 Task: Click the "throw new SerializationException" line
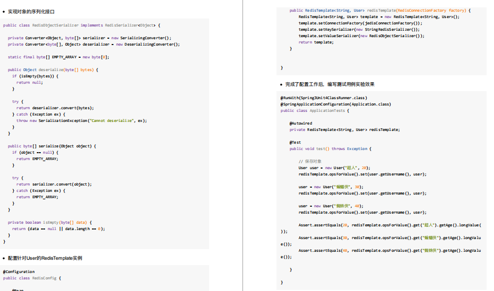click(82, 120)
